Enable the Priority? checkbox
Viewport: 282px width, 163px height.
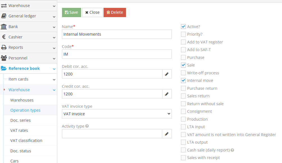point(183,34)
